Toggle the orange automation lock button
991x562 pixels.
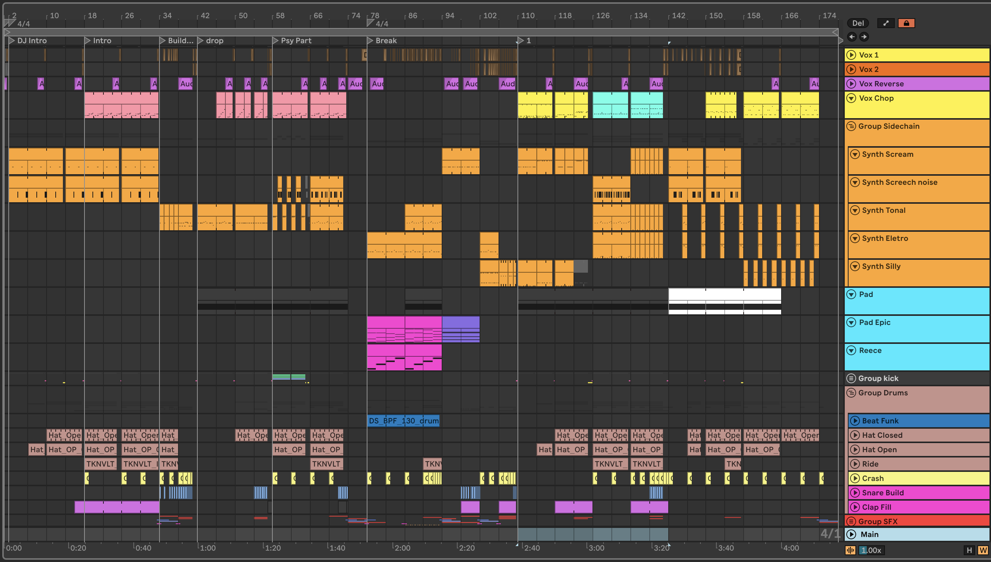[x=906, y=23]
